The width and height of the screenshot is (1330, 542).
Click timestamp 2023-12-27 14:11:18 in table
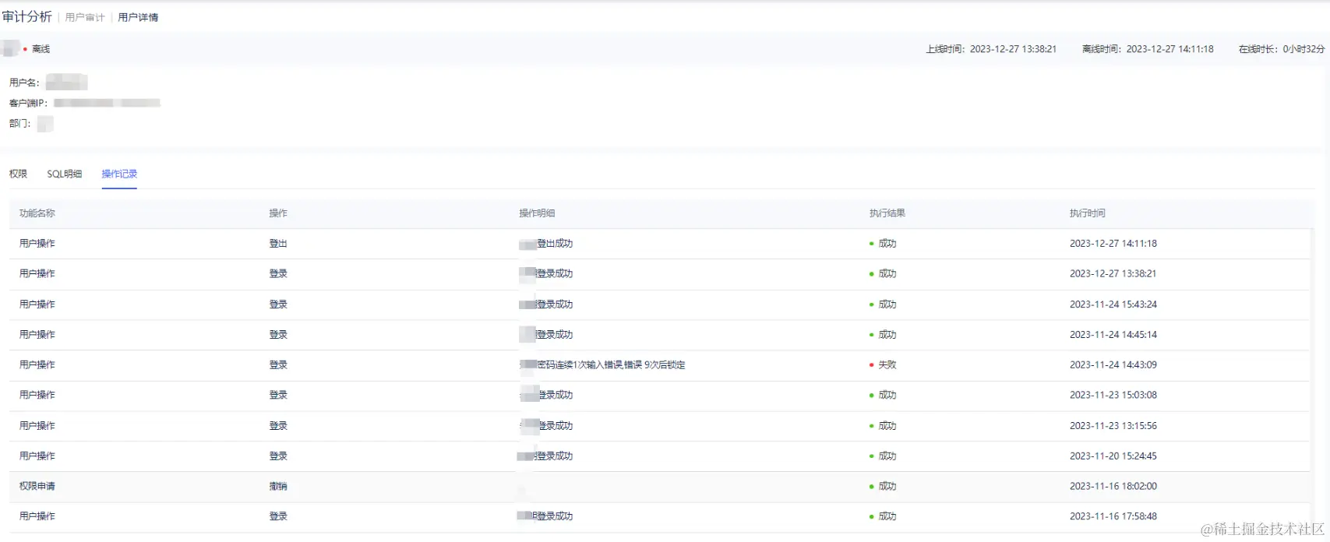click(1113, 244)
